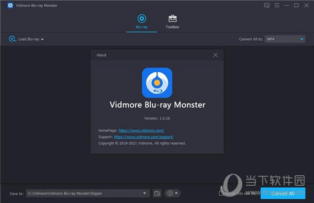Click the app icon in the title bar

(x=10, y=5)
